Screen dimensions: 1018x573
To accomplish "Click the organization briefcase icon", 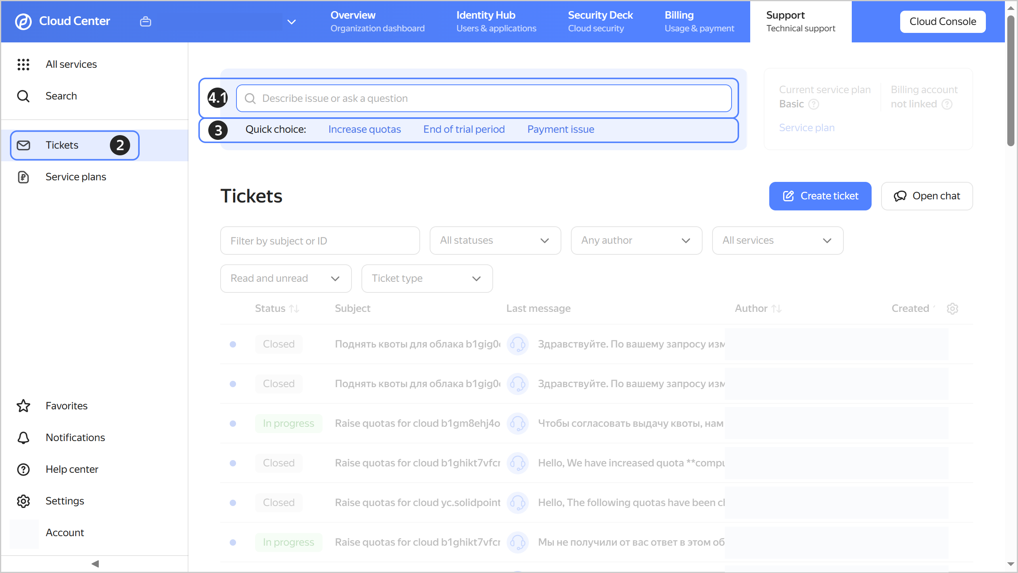I will click(x=146, y=21).
